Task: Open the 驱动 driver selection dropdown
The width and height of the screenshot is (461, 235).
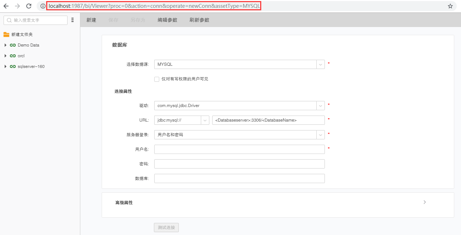Action: (320, 106)
